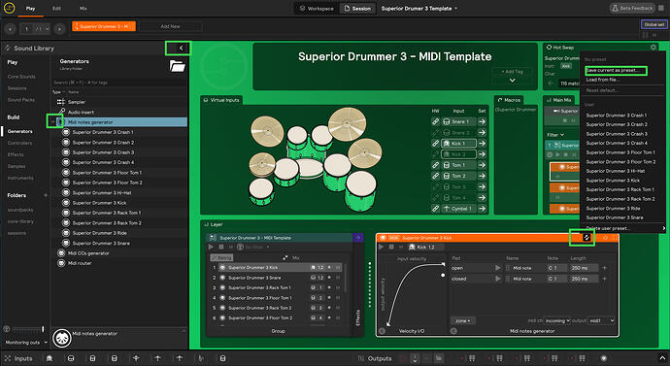Screen dimensions: 670x366
Task: Go to previous scene arrow in toolbar
Action: [10, 29]
